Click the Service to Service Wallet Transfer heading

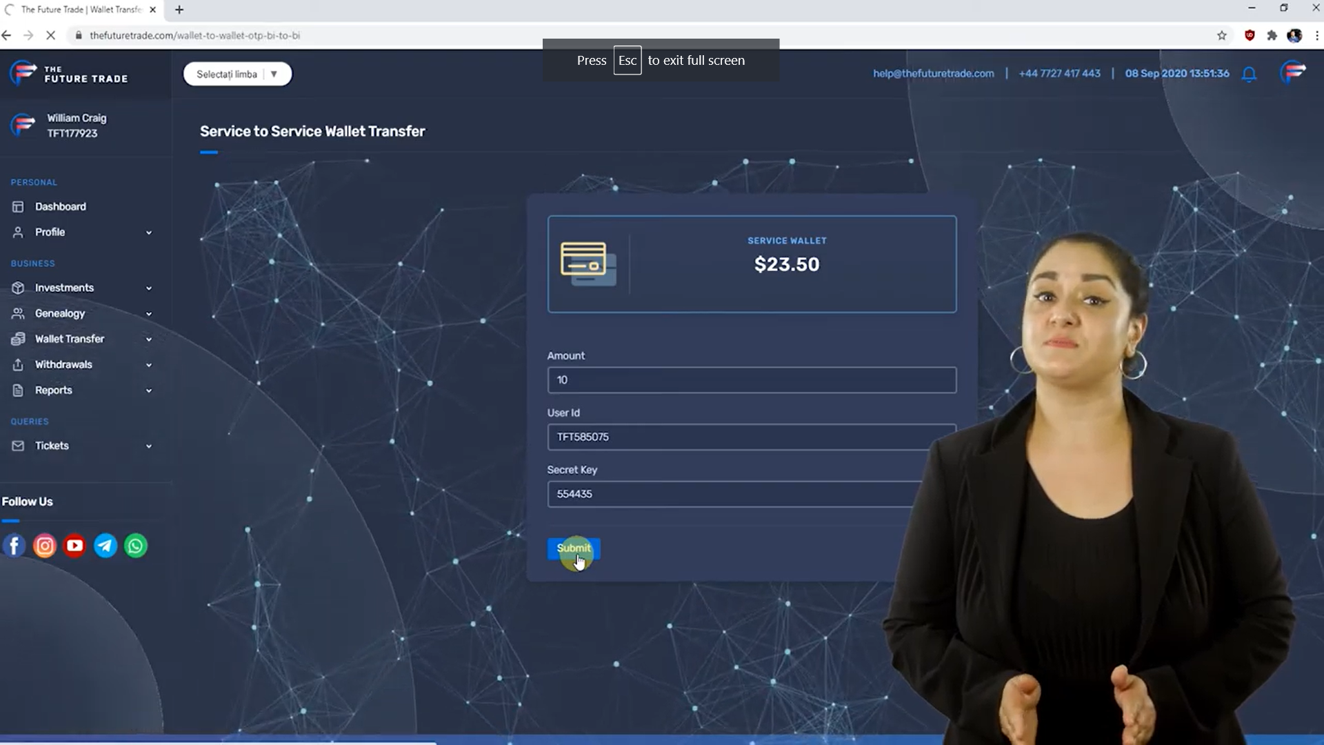(312, 131)
